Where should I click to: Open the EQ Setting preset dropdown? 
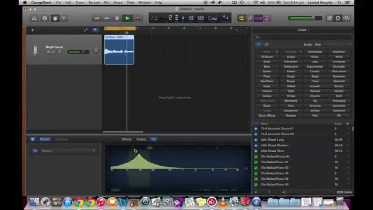(x=68, y=151)
